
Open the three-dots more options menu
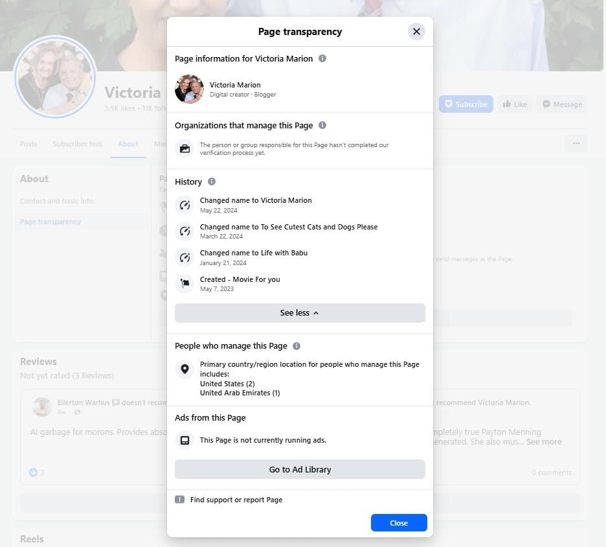point(576,143)
